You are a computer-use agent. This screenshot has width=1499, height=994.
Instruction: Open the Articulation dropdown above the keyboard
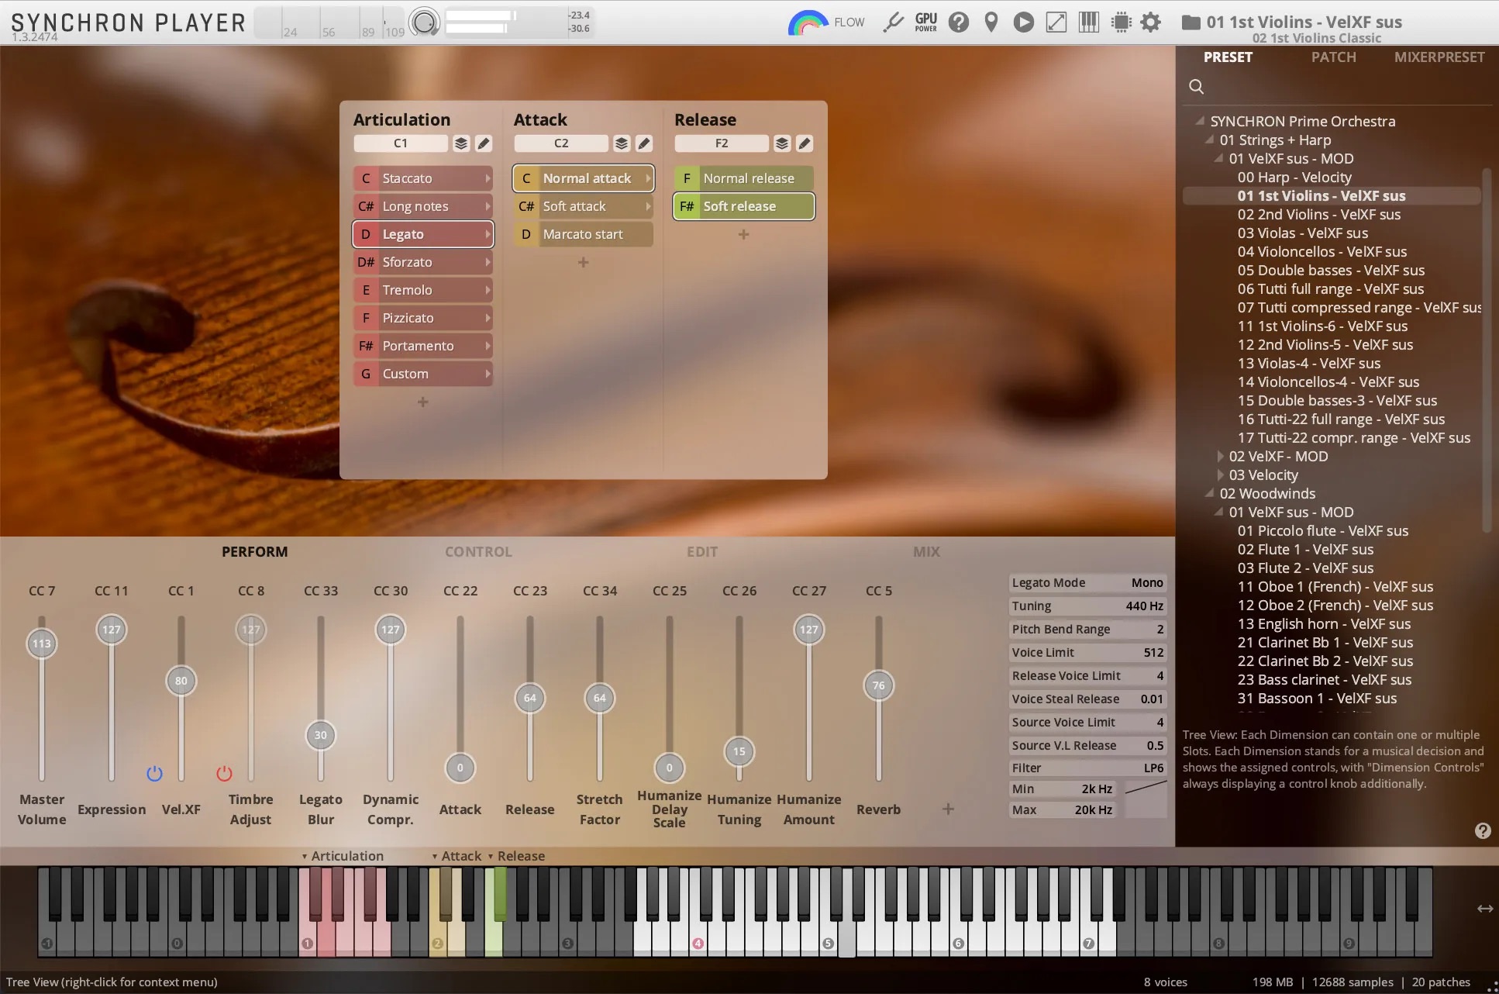click(343, 855)
